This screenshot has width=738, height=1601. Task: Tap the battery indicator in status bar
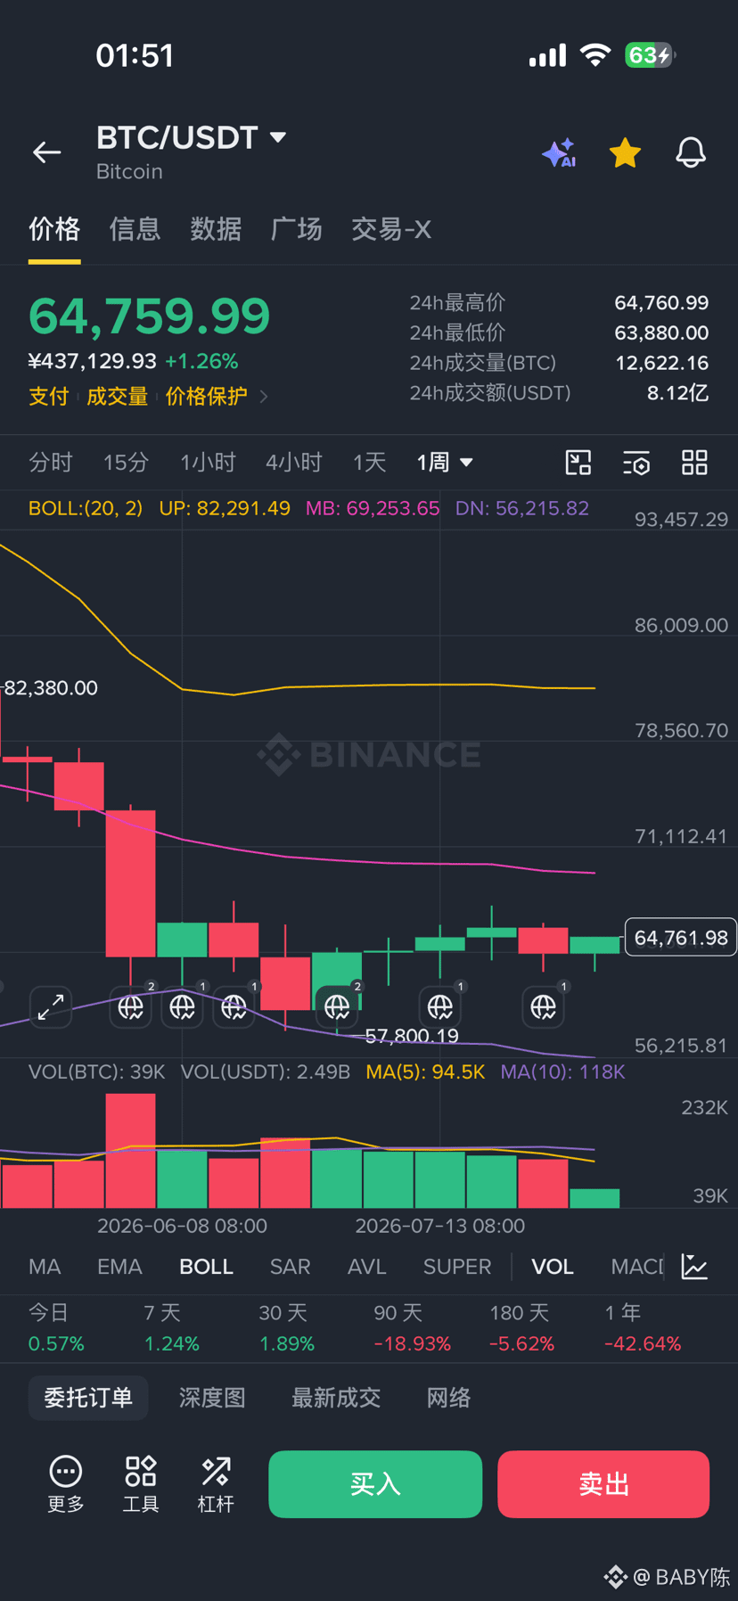point(651,55)
